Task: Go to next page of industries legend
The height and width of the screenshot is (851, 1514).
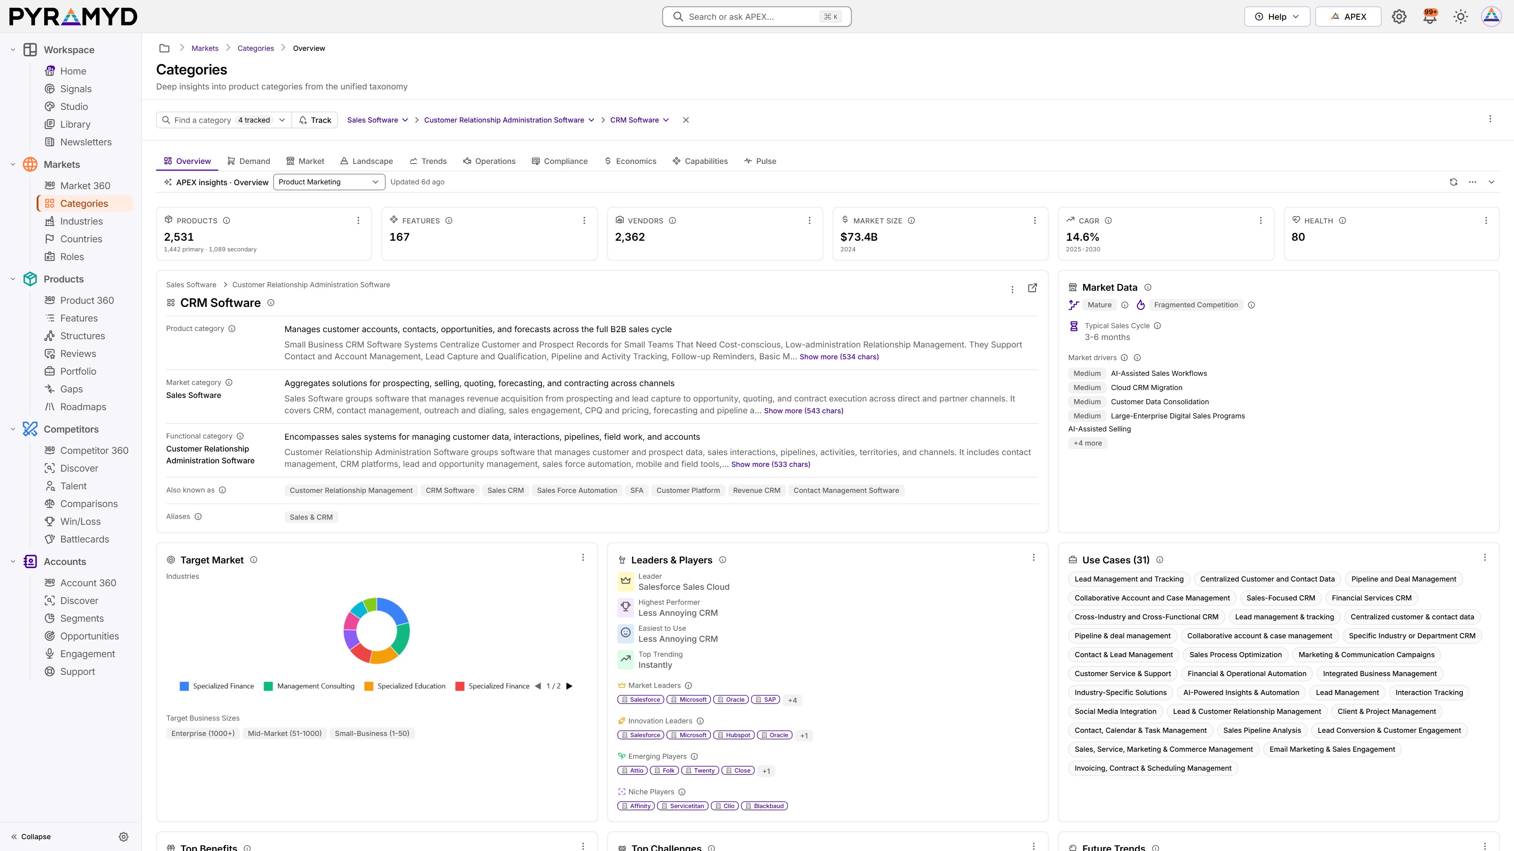Action: coord(569,686)
